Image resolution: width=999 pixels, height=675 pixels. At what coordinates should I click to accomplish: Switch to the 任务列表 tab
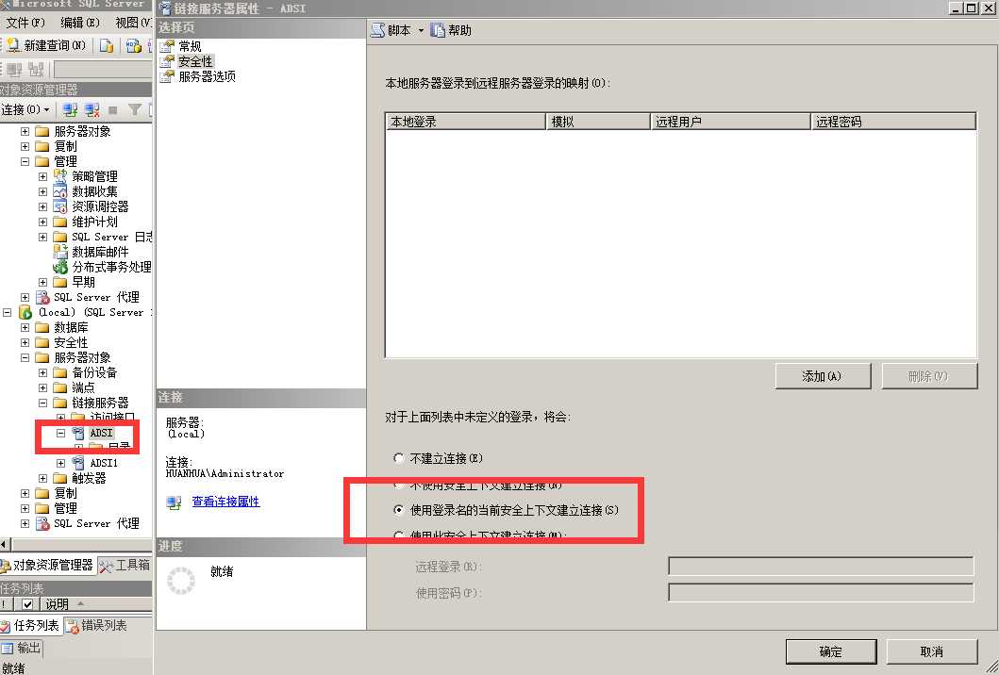30,626
